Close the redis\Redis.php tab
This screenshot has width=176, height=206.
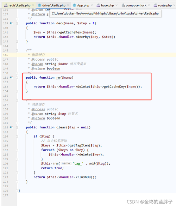tap(33, 5)
